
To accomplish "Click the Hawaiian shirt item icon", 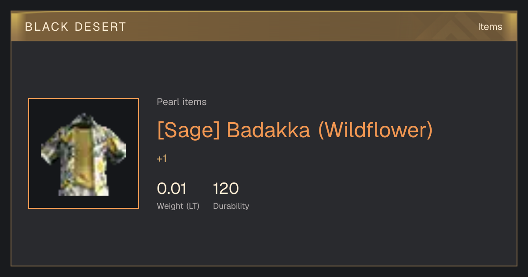I will [84, 154].
